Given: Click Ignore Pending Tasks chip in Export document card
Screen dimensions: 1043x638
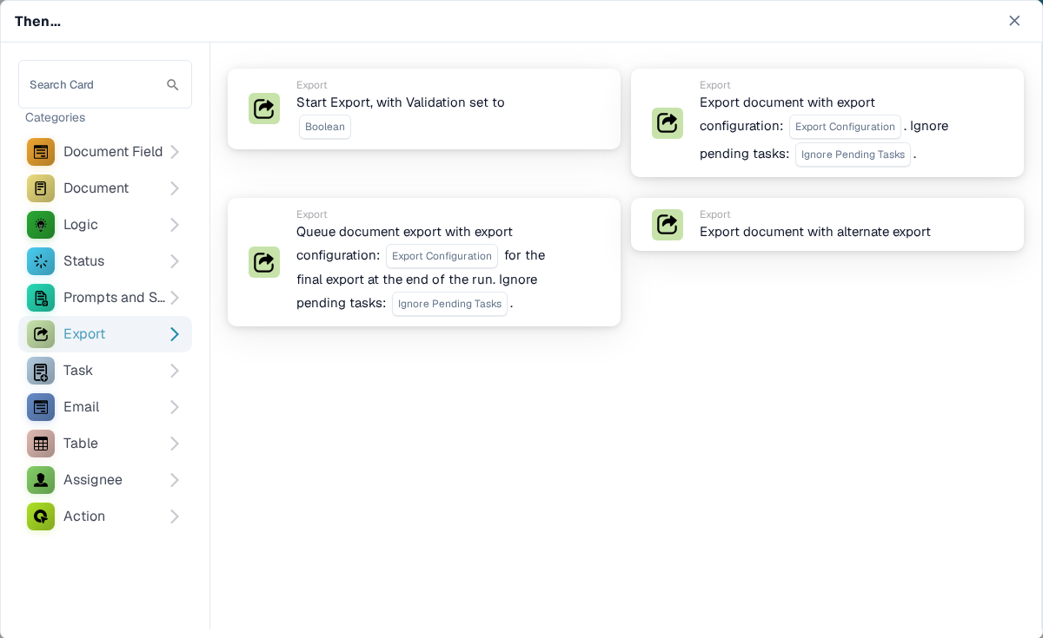Looking at the screenshot, I should coord(853,155).
